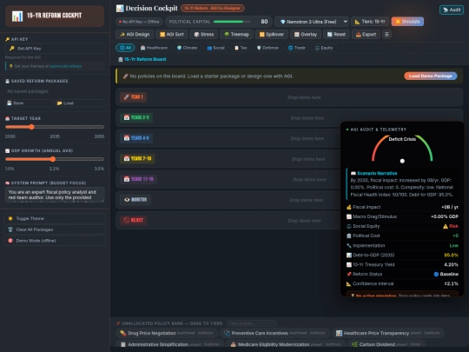Click the Macro Drag/Stimulus row
Image resolution: width=469 pixels, height=352 pixels.
(x=402, y=216)
